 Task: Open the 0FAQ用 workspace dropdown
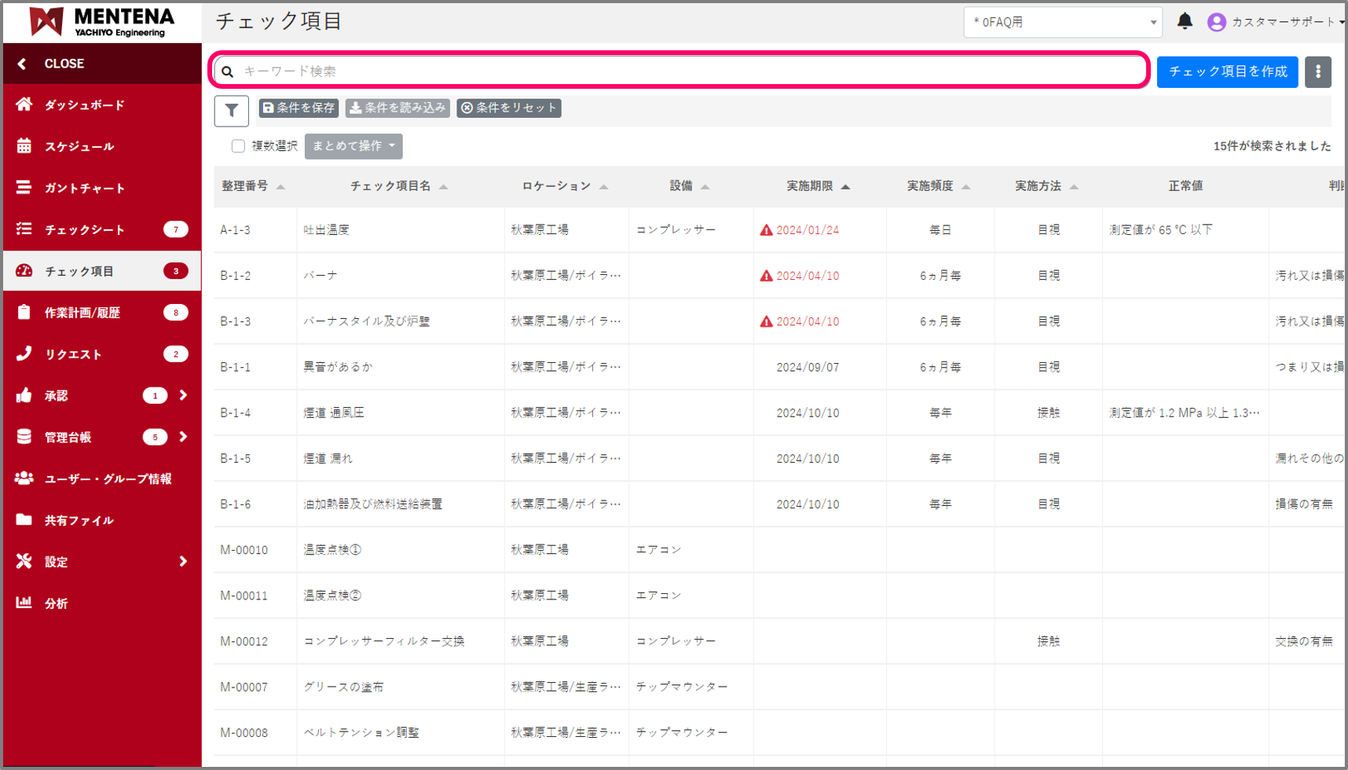pyautogui.click(x=1063, y=22)
